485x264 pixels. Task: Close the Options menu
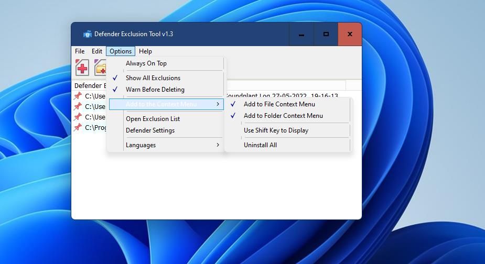121,51
